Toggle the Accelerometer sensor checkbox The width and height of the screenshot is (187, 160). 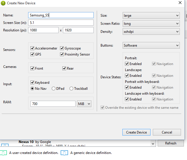click(32, 48)
